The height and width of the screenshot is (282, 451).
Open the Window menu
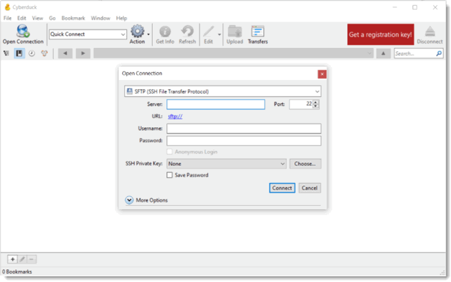point(100,18)
